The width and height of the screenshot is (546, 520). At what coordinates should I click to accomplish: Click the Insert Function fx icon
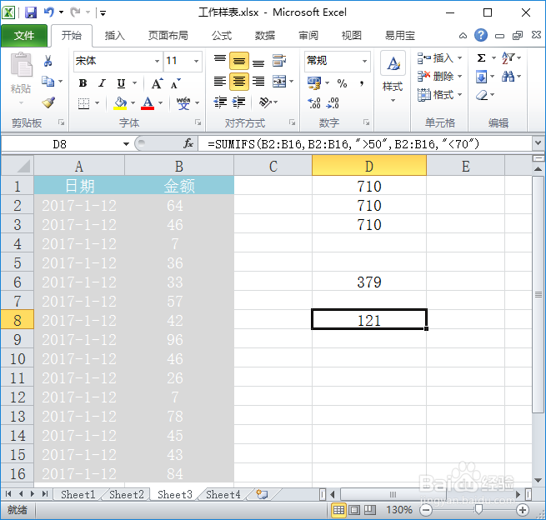pos(188,143)
